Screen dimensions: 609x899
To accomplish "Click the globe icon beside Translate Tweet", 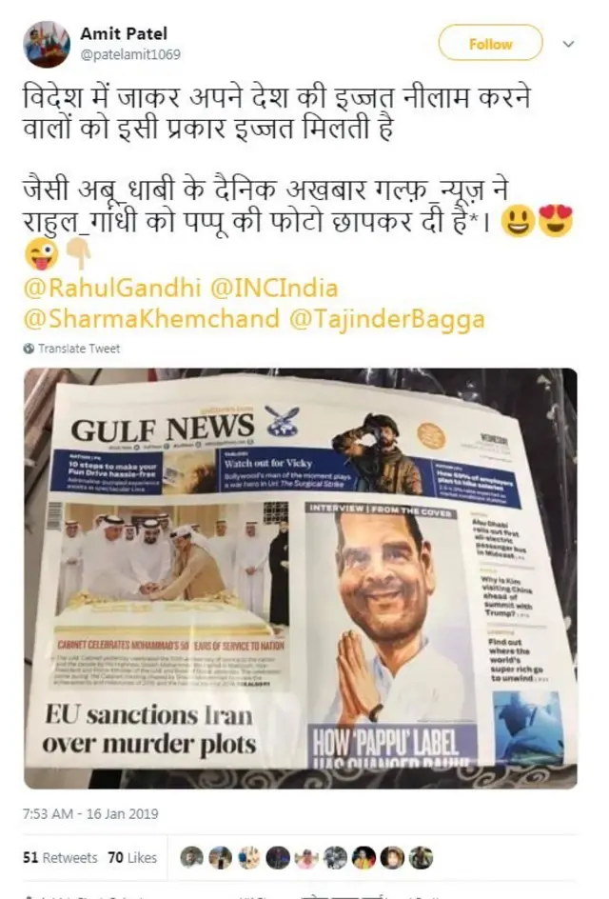I will [x=29, y=349].
